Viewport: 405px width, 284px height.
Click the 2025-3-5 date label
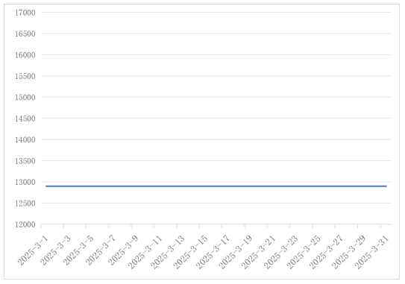[78, 250]
